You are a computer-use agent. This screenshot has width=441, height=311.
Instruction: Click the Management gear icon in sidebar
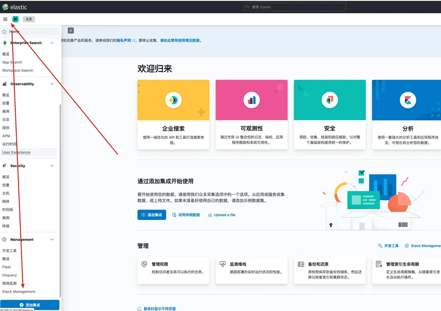4,239
